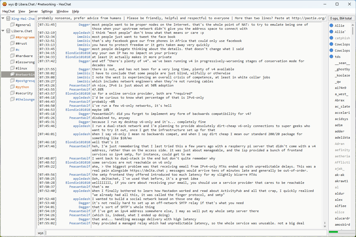Click the Libera.Chat server icon
Screen dimensions: 356x237
(8, 31)
